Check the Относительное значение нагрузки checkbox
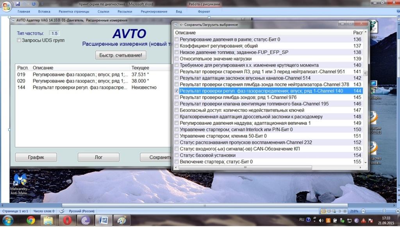400x227 pixels. (177, 59)
